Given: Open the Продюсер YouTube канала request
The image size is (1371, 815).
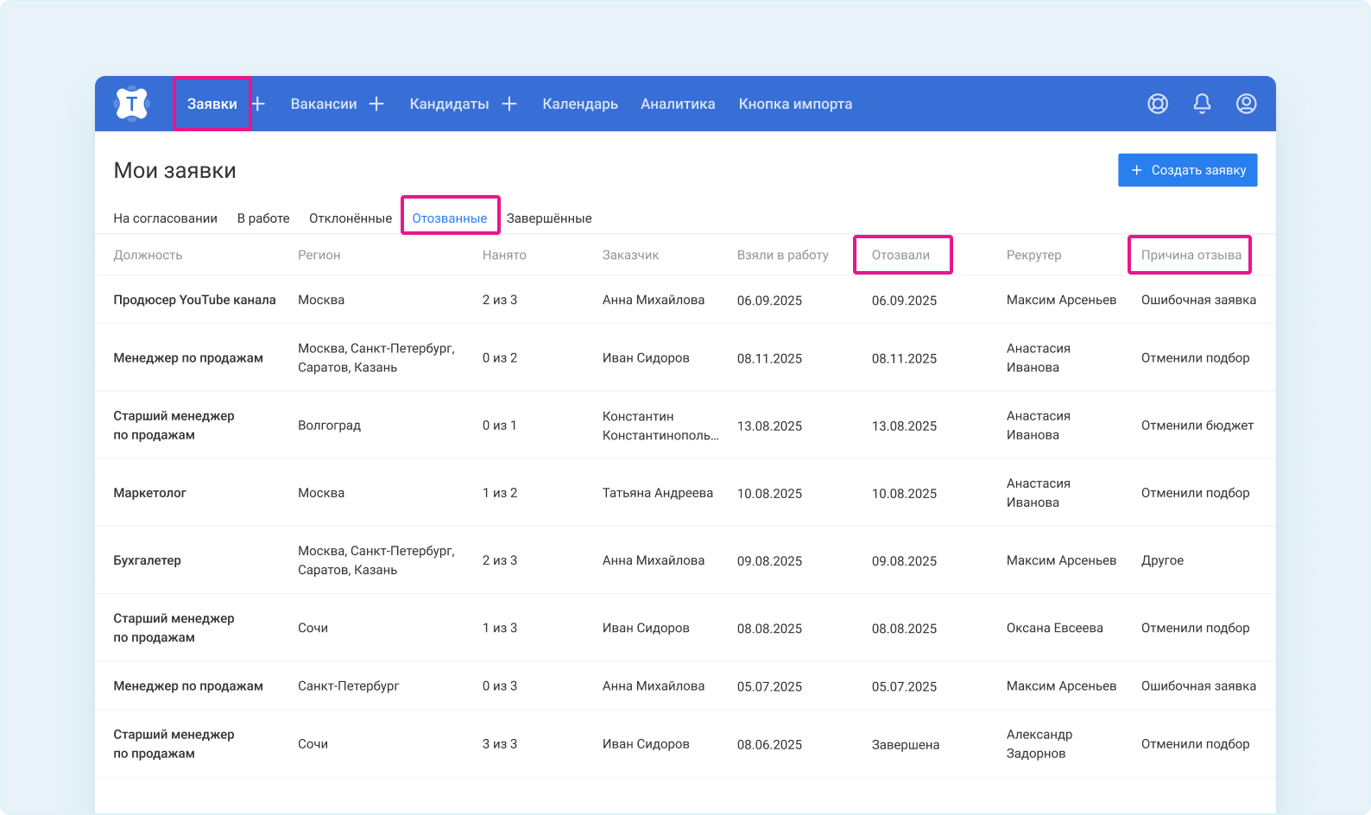Looking at the screenshot, I should point(194,300).
